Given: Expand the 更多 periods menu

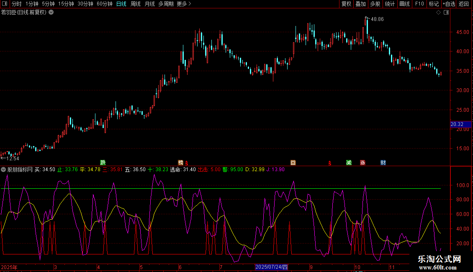Looking at the screenshot, I should click(x=184, y=4).
